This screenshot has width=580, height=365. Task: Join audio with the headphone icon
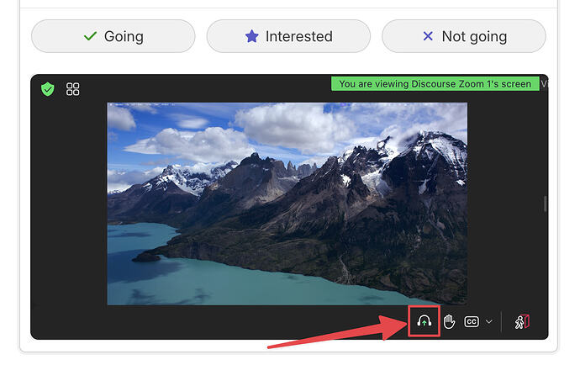424,321
